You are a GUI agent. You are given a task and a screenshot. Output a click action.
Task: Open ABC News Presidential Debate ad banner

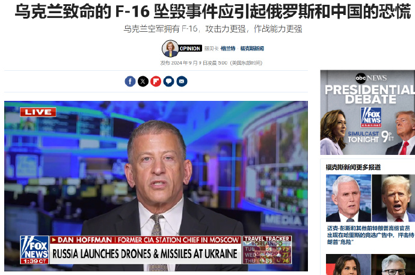pos(367,112)
